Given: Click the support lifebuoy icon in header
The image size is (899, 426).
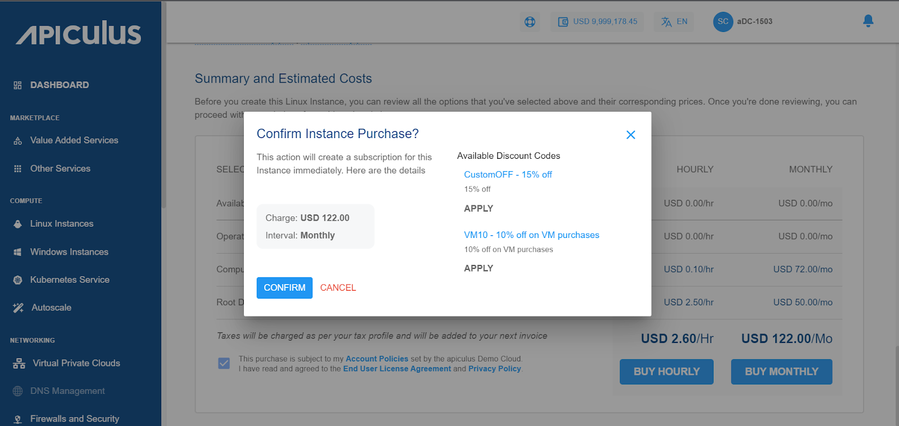Looking at the screenshot, I should point(530,22).
